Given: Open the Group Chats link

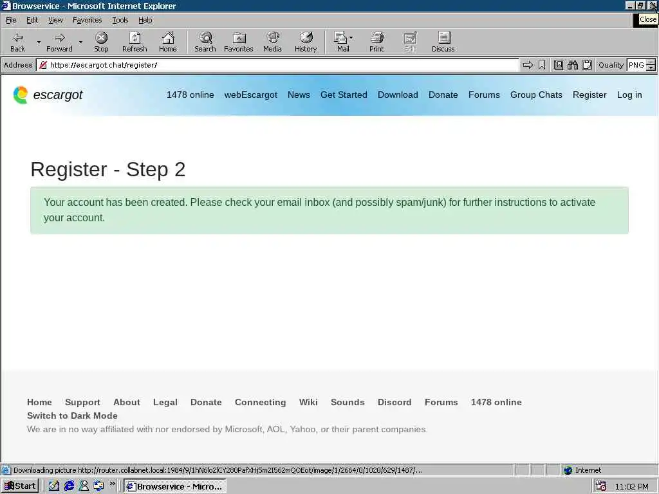Looking at the screenshot, I should (536, 95).
